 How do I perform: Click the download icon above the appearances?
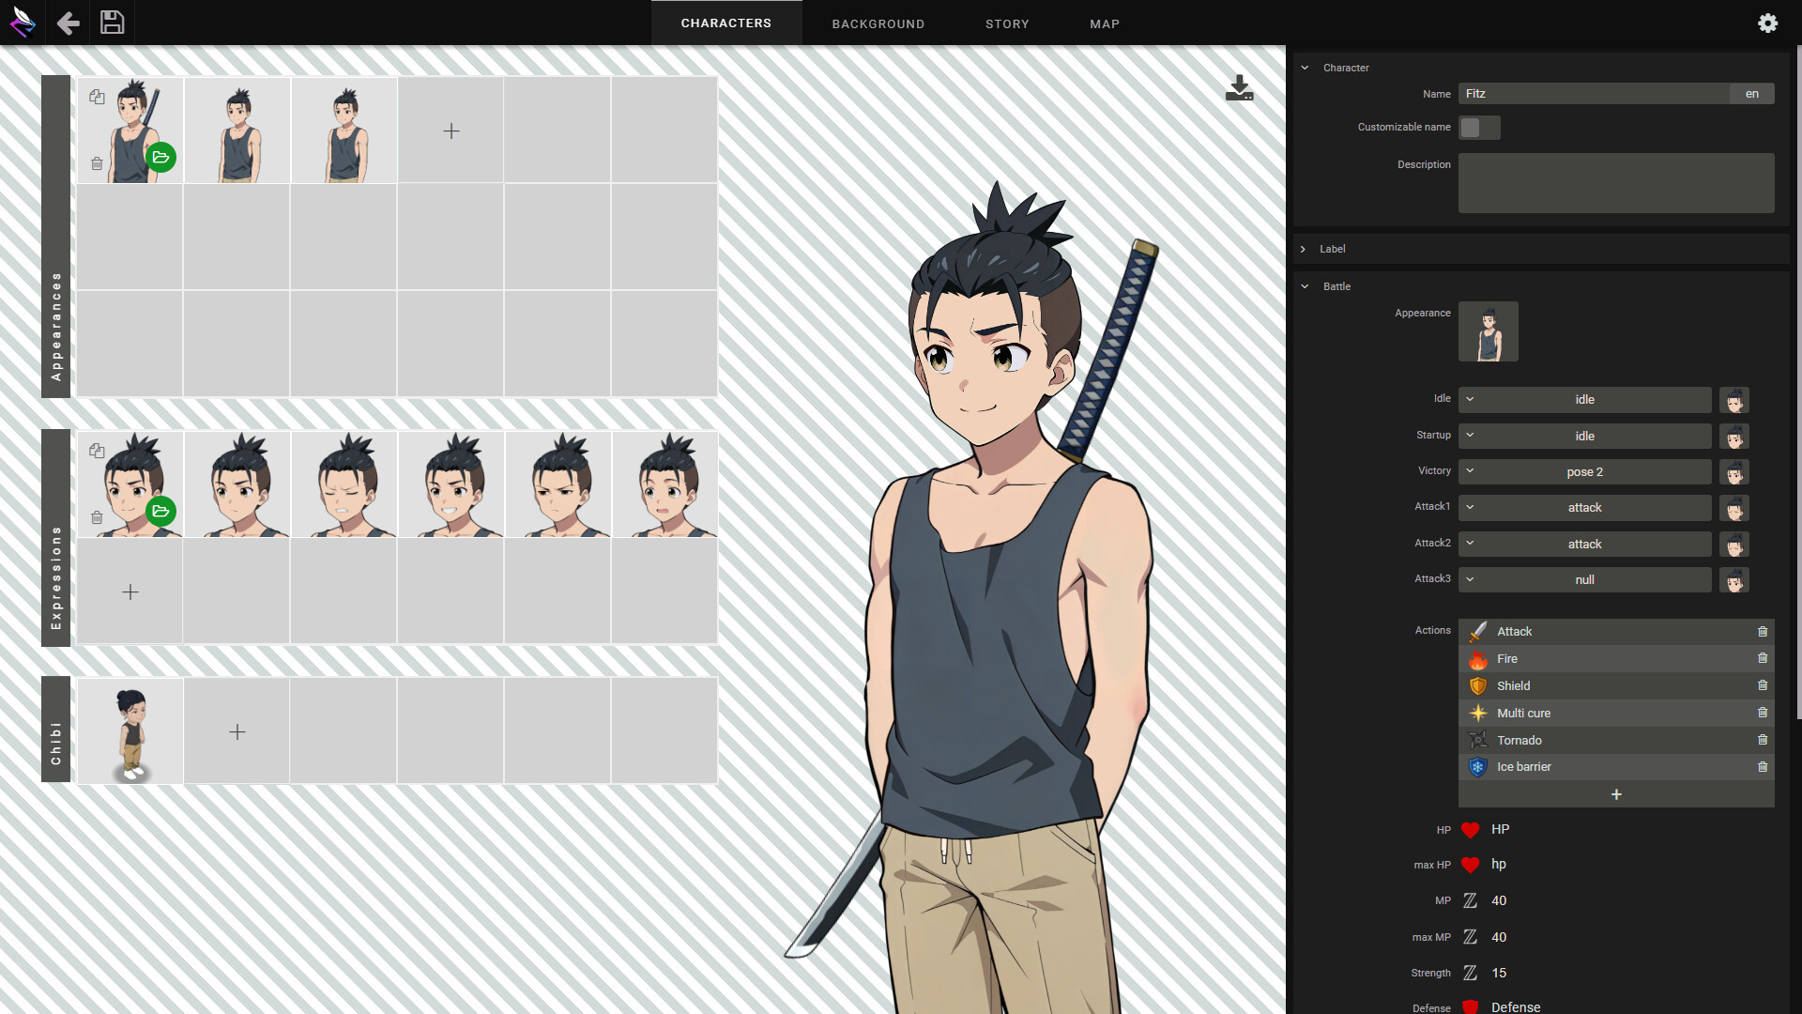point(1239,87)
